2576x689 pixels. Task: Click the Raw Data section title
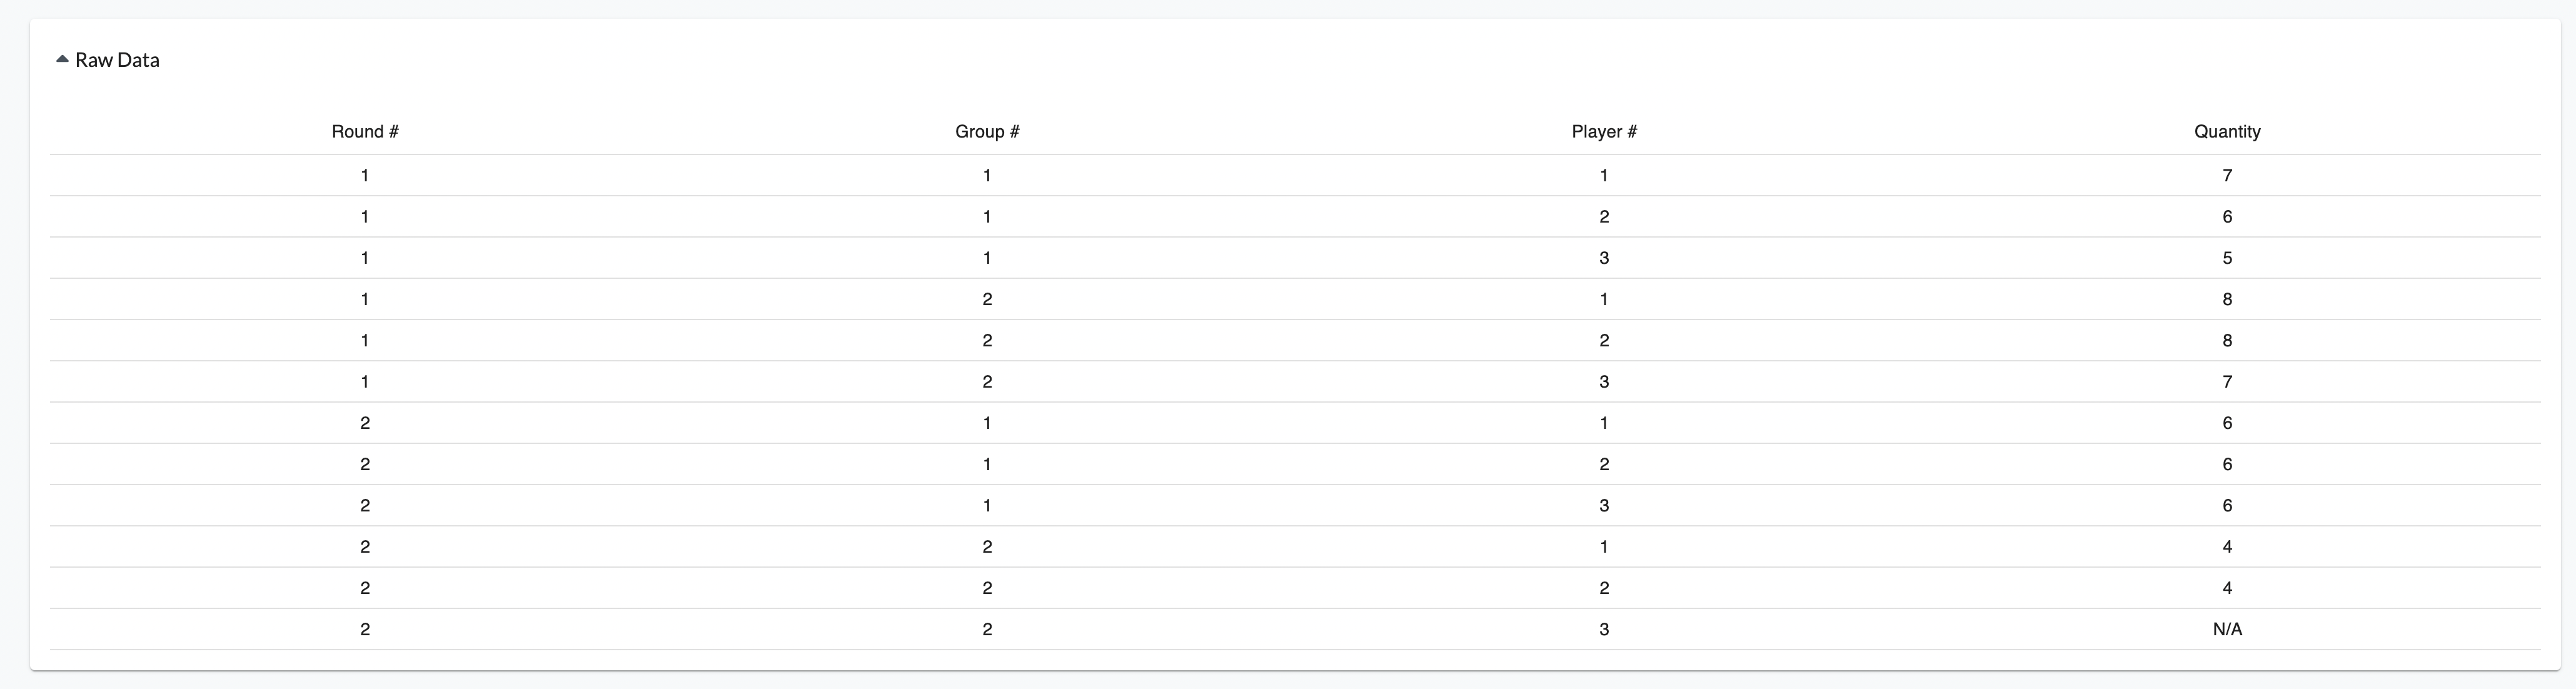point(117,60)
